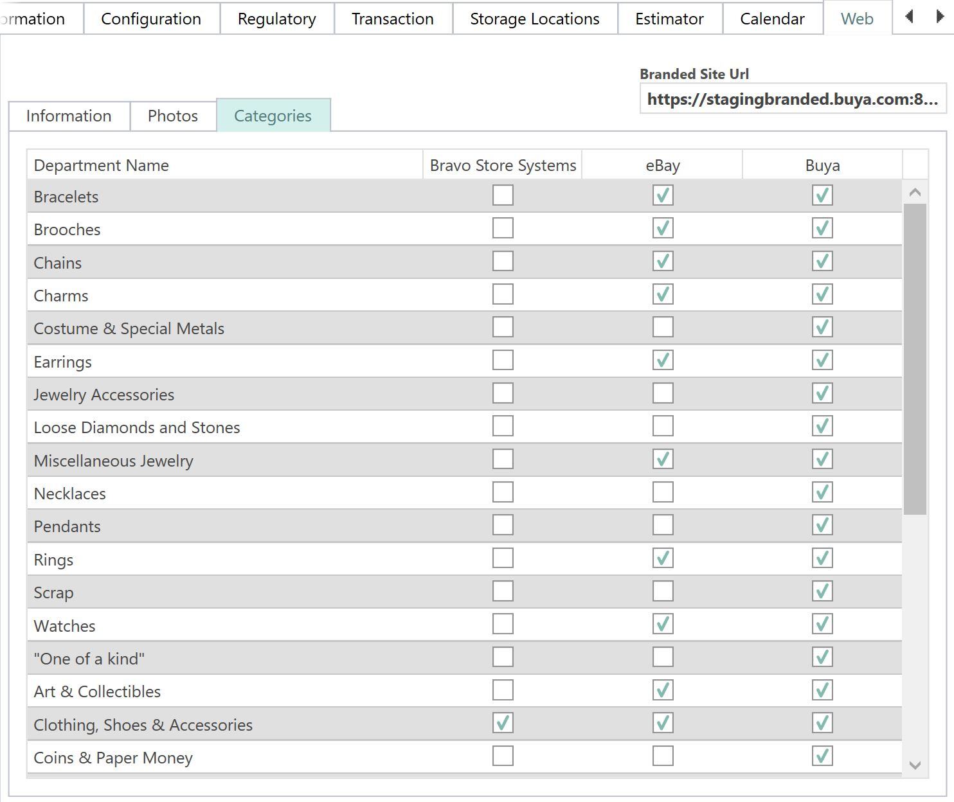This screenshot has width=954, height=802.
Task: Select the Scrap department name
Action: [x=53, y=593]
